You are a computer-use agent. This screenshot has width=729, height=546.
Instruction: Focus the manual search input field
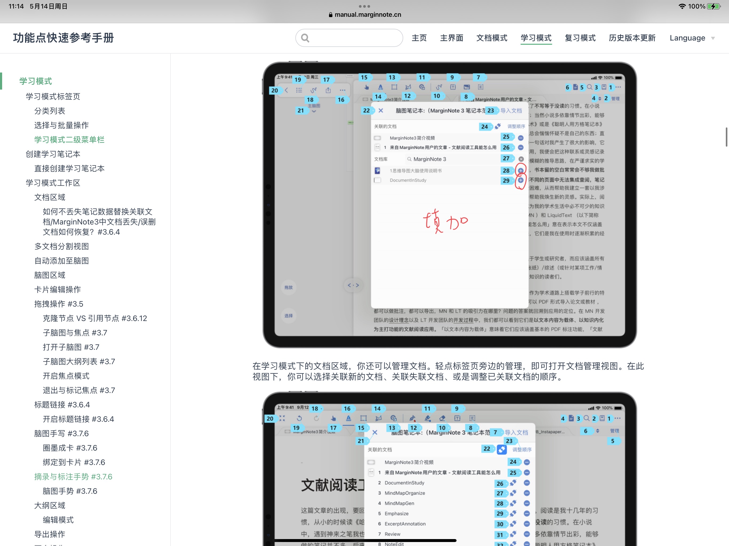[x=349, y=38]
